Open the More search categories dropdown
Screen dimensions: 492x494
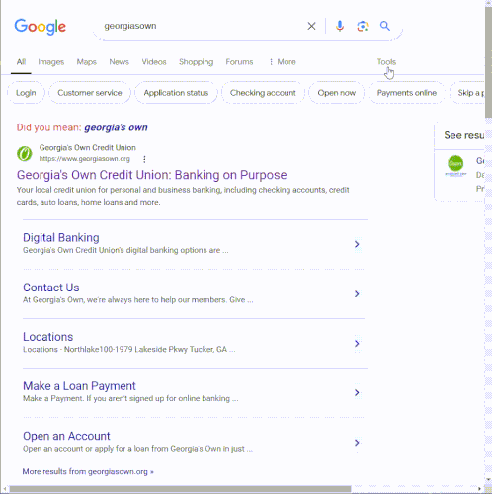[283, 62]
